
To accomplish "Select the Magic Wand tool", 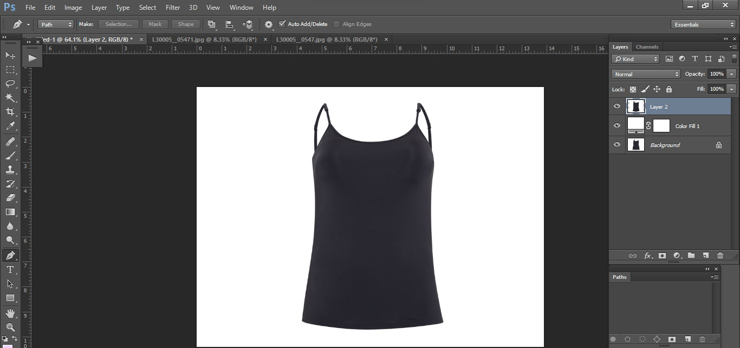I will tap(10, 98).
